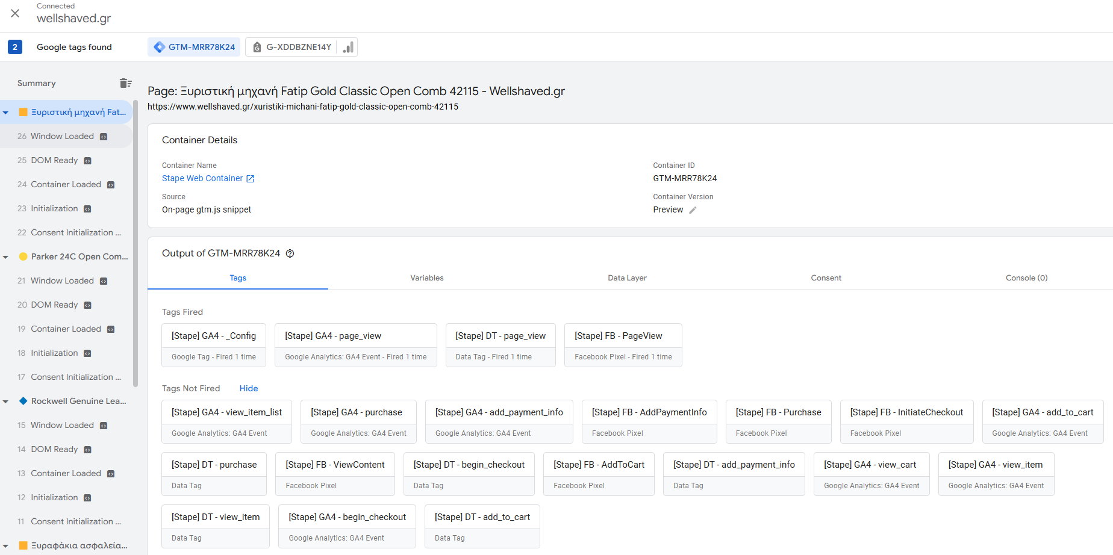
Task: Collapse the Ξυριστική μηχανή Fat... page group
Action: click(5, 113)
